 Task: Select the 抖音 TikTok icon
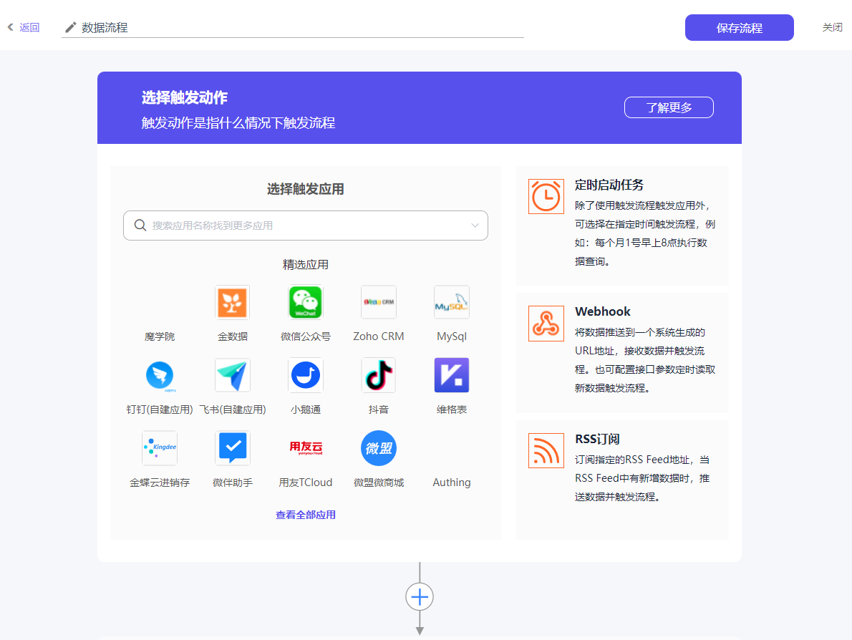[379, 375]
